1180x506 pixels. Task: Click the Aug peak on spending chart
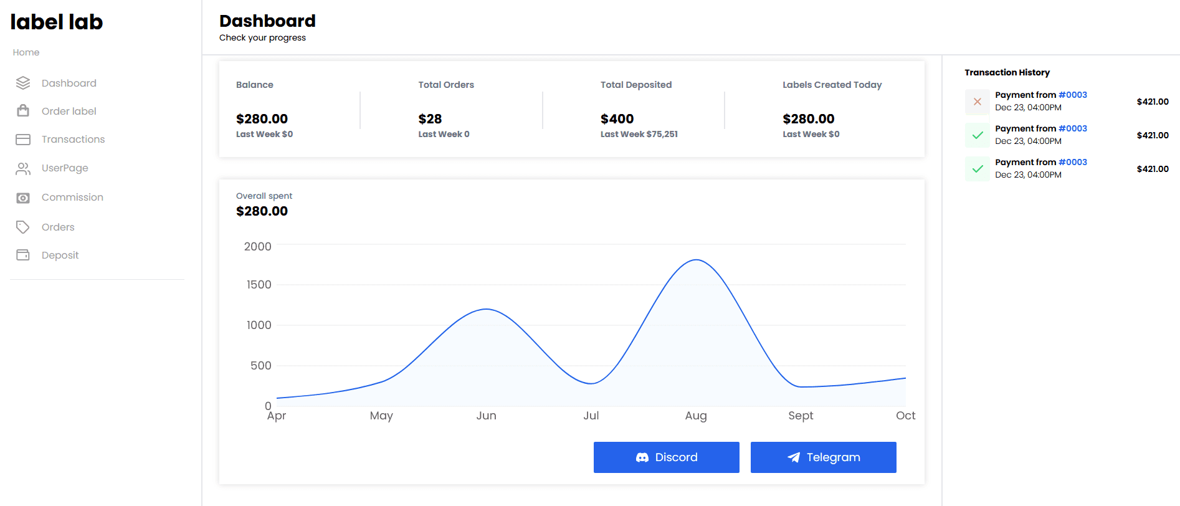696,260
